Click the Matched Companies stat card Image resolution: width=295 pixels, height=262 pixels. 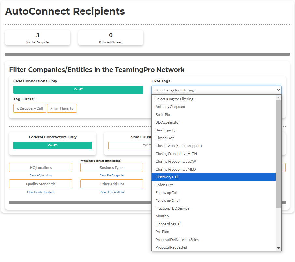click(37, 37)
